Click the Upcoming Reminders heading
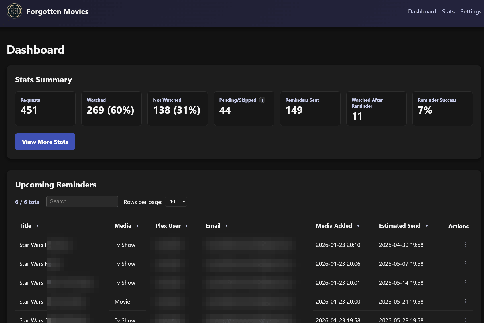Viewport: 484px width, 323px height. pyautogui.click(x=56, y=185)
